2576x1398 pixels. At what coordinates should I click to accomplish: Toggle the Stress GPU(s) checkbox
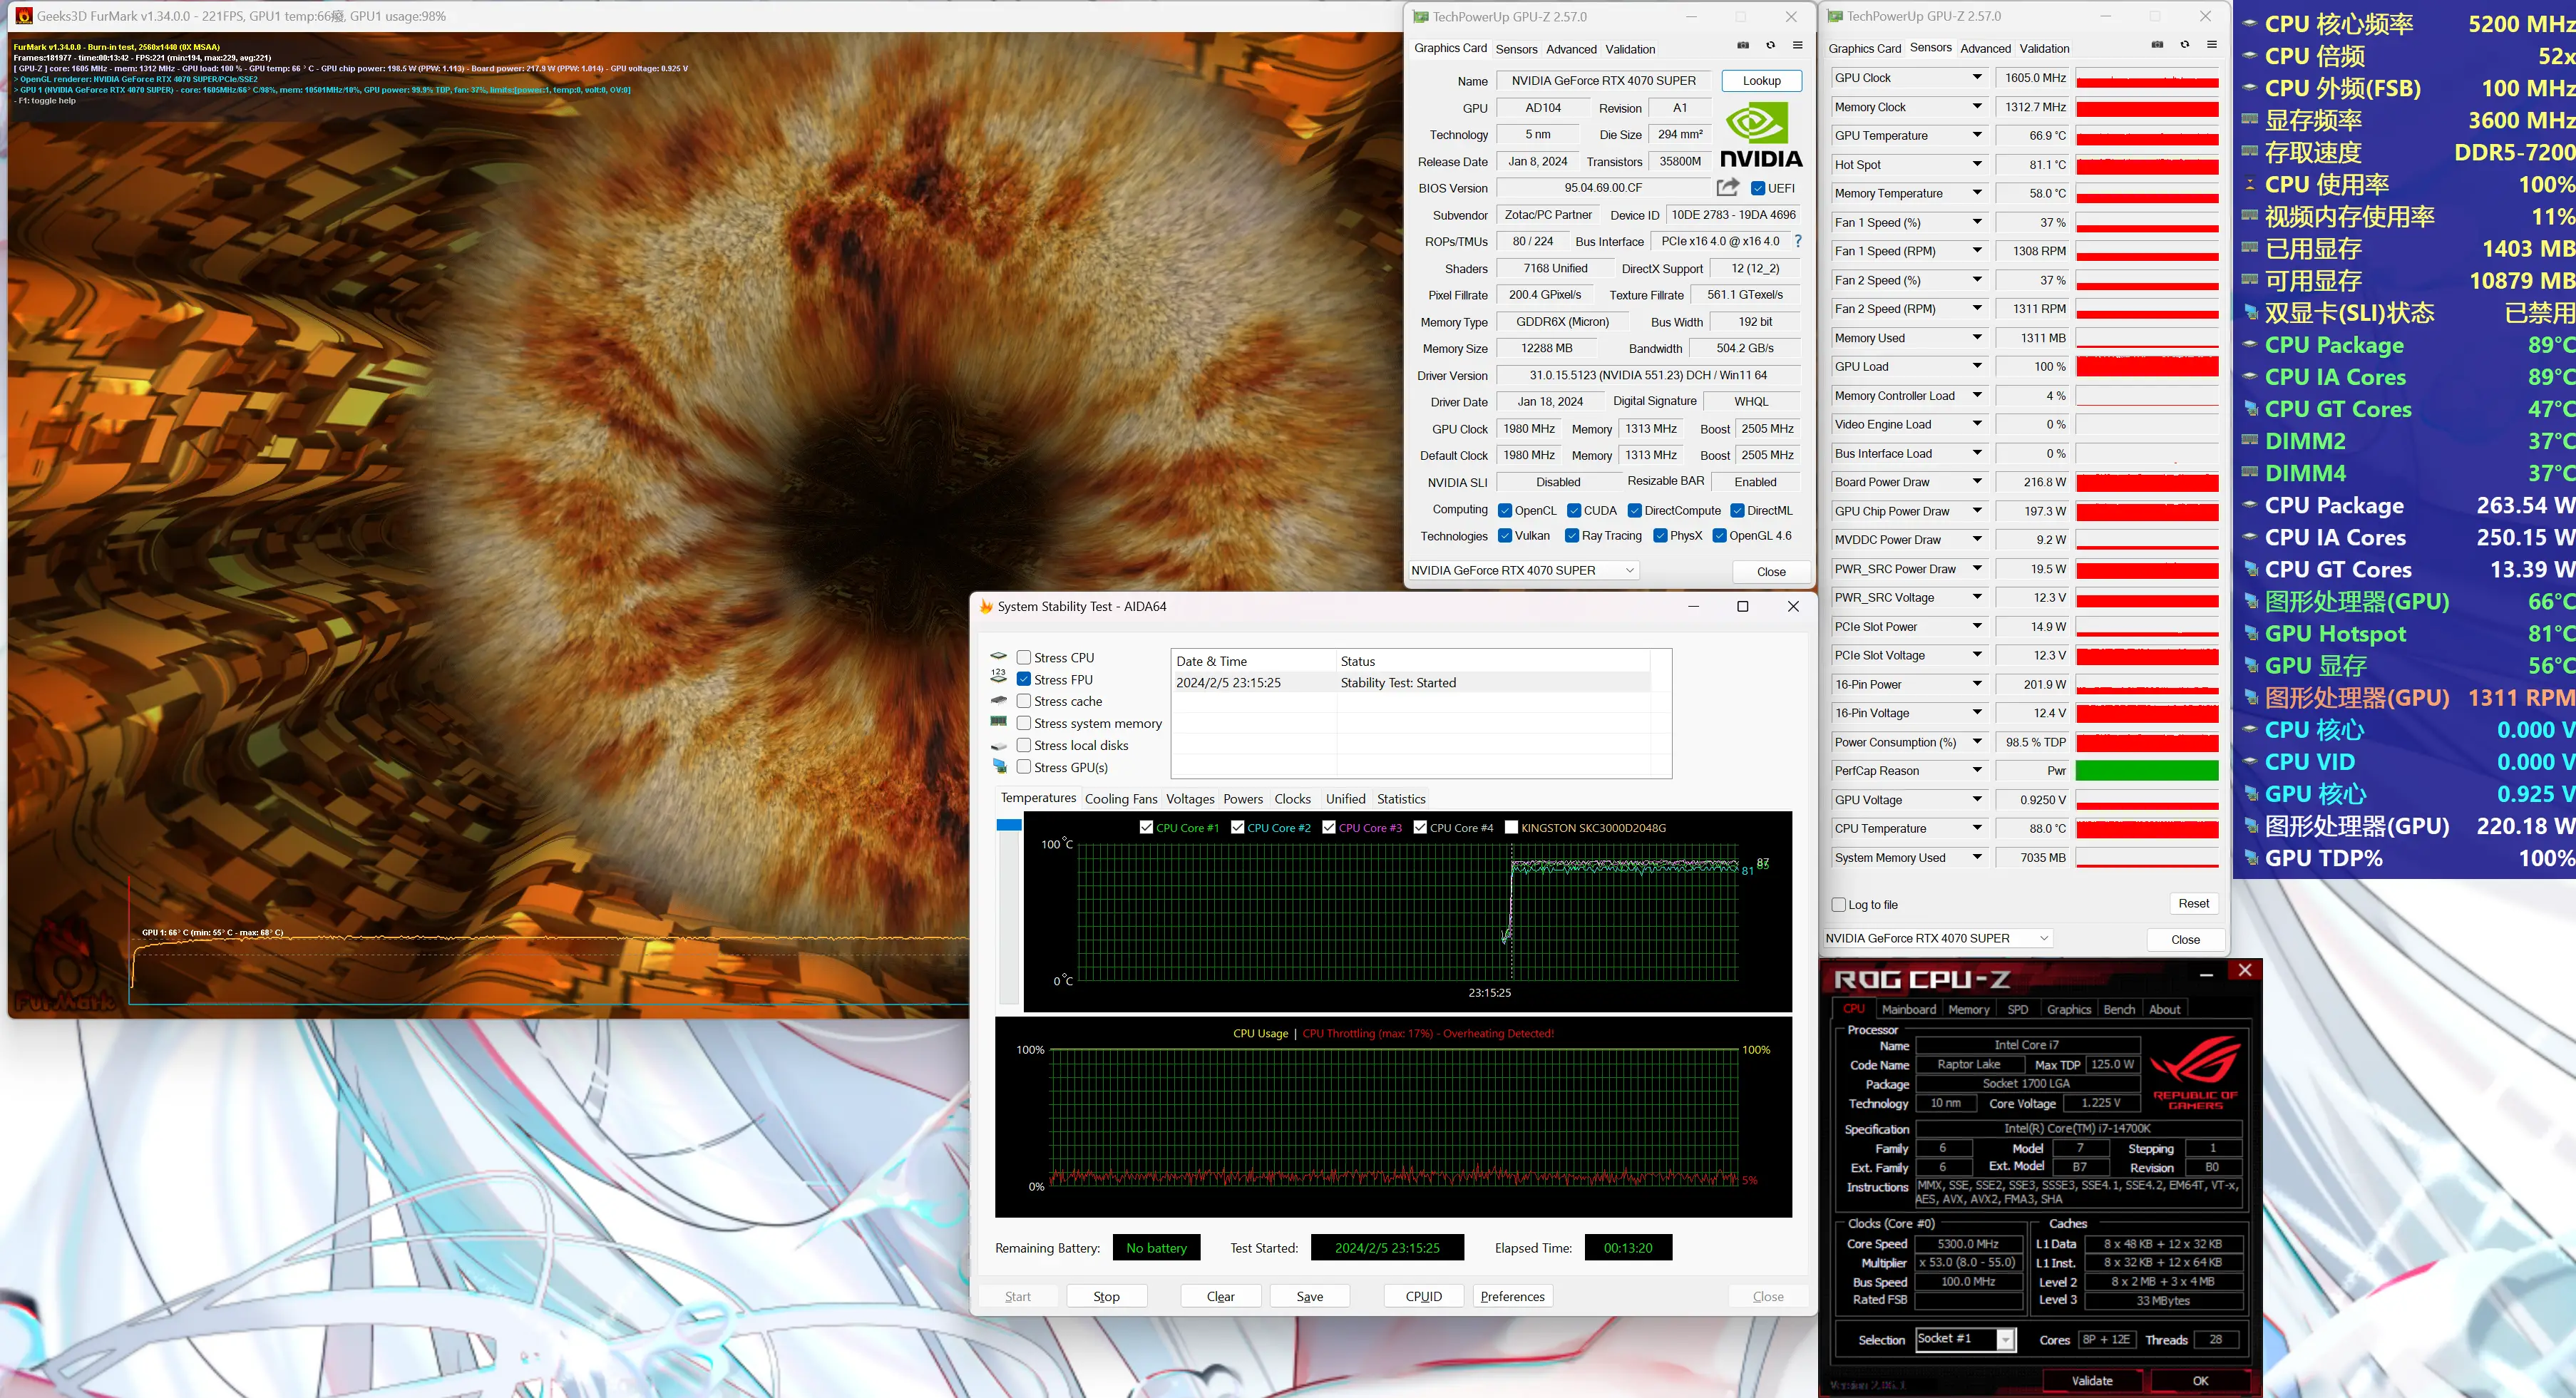point(1023,768)
